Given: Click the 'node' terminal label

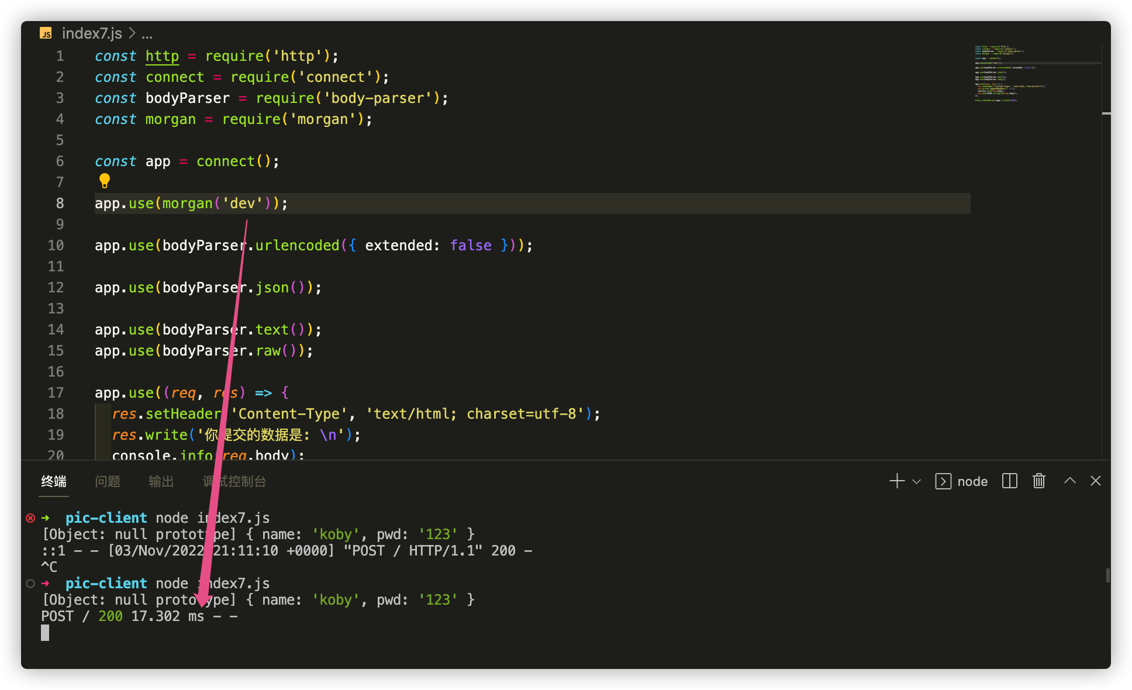Looking at the screenshot, I should 972,481.
